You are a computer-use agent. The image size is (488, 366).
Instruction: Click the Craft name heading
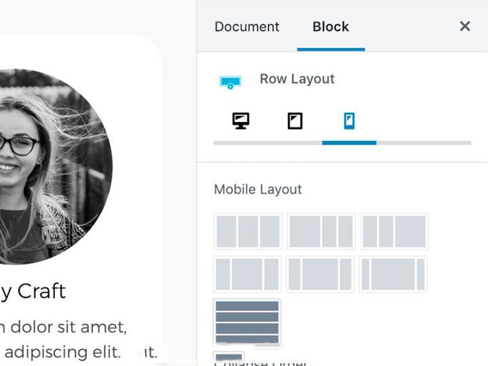click(33, 291)
